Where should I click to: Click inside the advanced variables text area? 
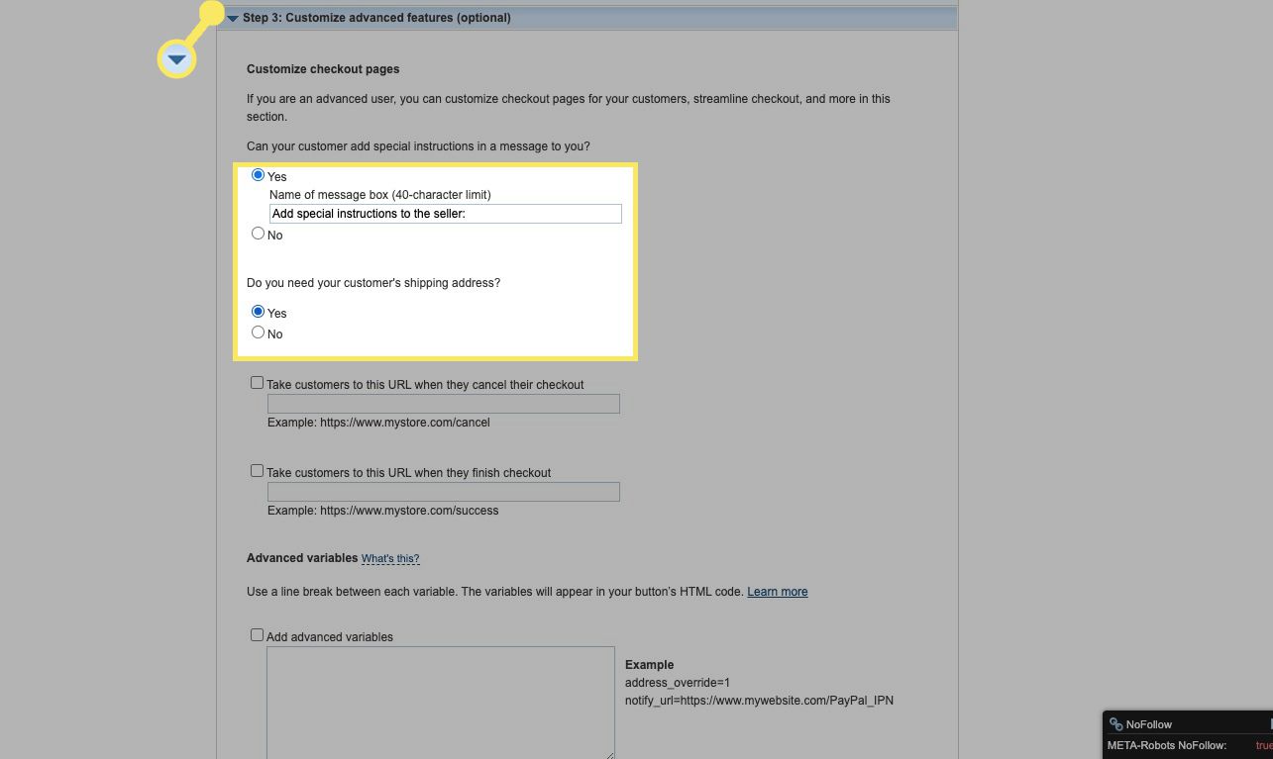click(x=441, y=703)
